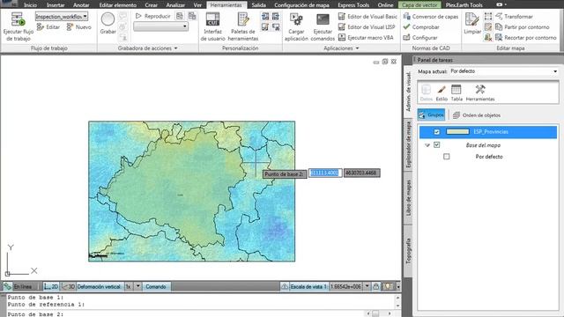Click Comando status bar button
Viewport: 564px width, 317px height.
(156, 286)
